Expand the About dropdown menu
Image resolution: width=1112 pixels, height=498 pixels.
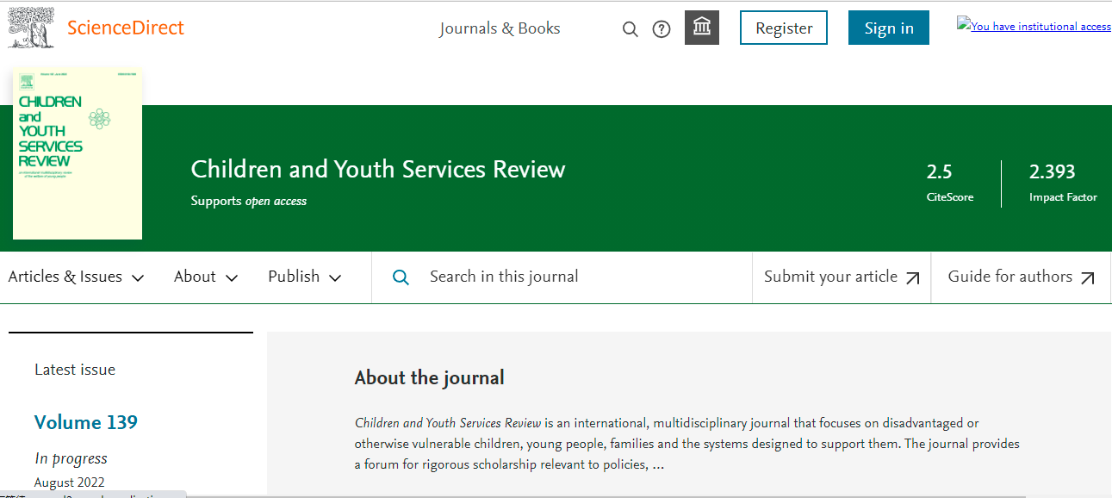click(x=206, y=277)
